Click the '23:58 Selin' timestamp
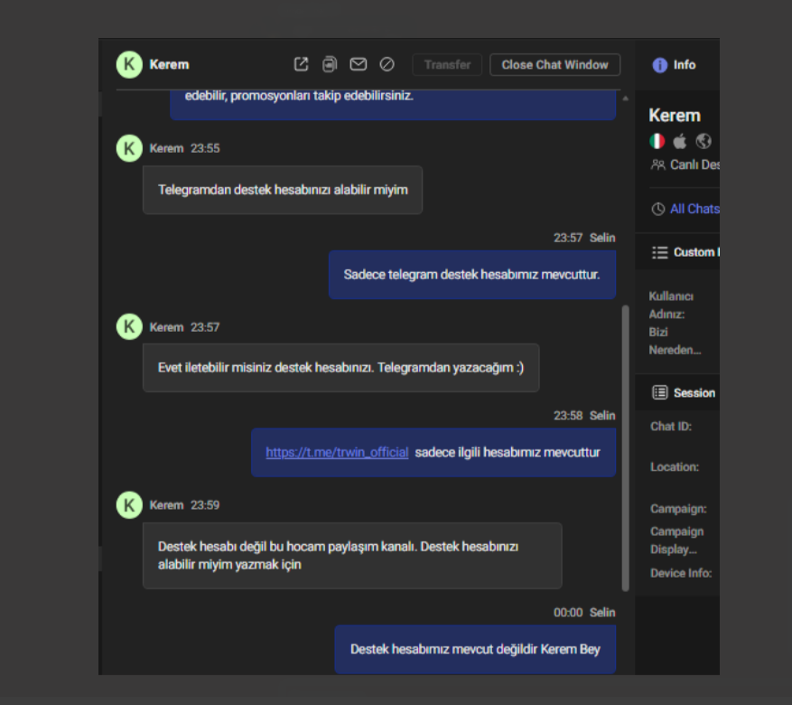 coord(584,416)
